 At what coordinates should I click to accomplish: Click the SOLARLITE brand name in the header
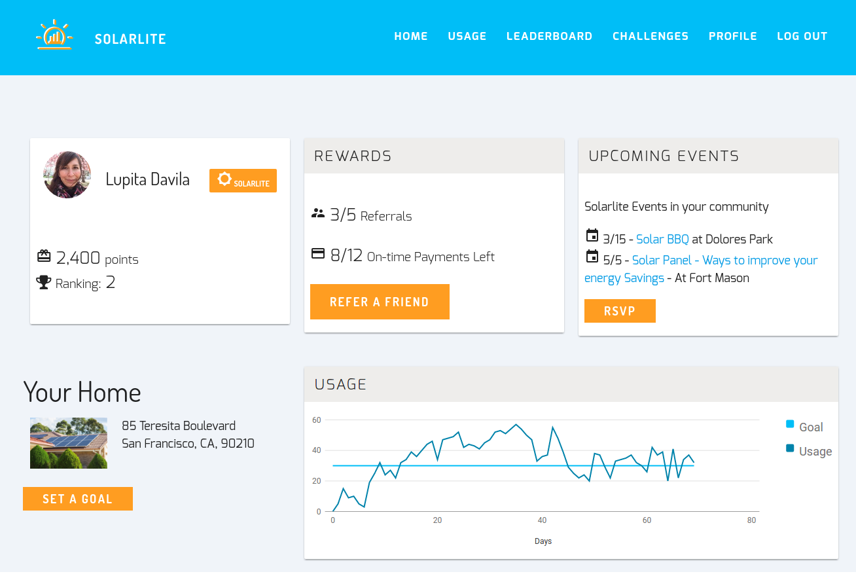pyautogui.click(x=130, y=39)
